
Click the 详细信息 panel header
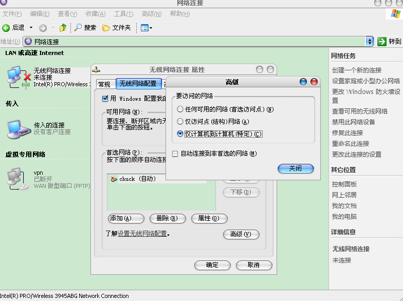click(x=343, y=232)
